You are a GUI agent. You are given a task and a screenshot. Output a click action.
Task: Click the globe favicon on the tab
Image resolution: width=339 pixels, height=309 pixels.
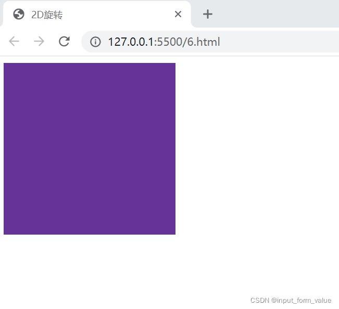(19, 14)
